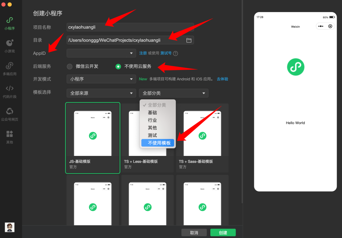Click the Weixin title in phone preview
Screen dimensions: 342x238
click(x=295, y=27)
